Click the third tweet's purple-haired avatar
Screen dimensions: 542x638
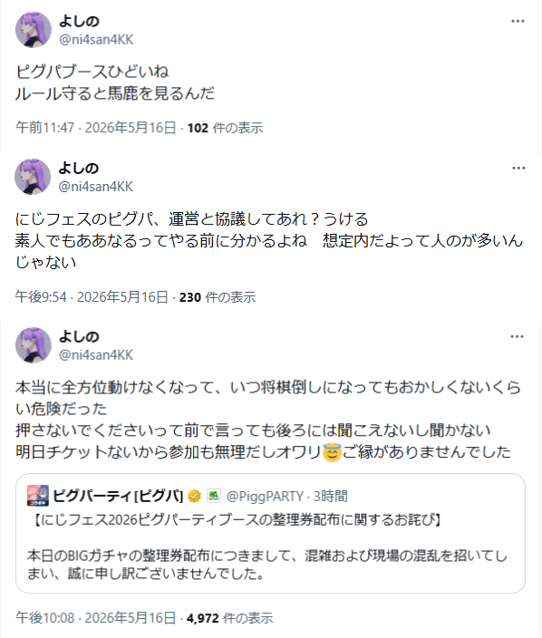34,345
